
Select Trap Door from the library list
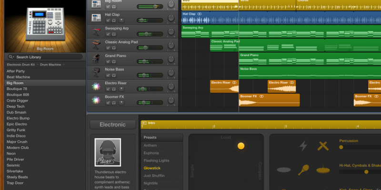(x=15, y=183)
